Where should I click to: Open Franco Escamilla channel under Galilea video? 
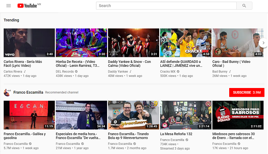click(x=16, y=144)
